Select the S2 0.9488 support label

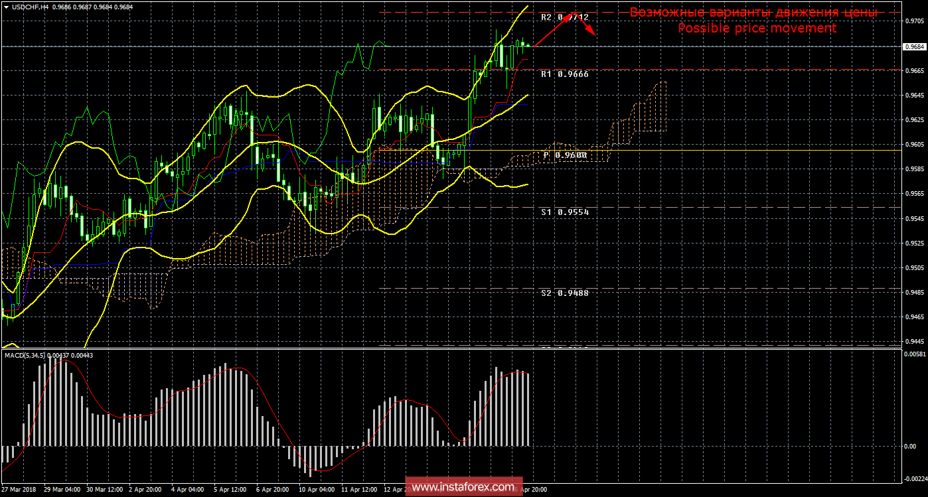pyautogui.click(x=564, y=293)
